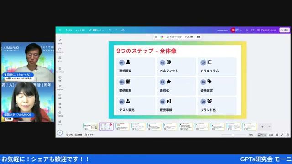This screenshot has height=164, width=292.
Task: Open the hamburger main menu in Canva
Action: tap(60, 30)
